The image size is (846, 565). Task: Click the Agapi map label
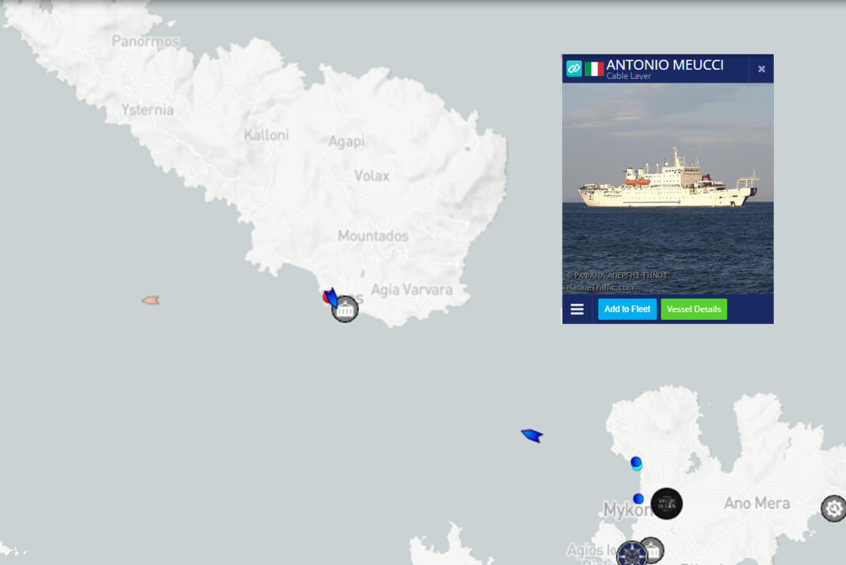click(346, 142)
